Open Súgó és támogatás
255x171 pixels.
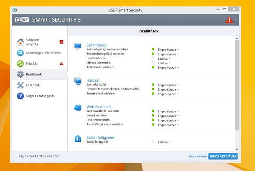pyautogui.click(x=40, y=96)
